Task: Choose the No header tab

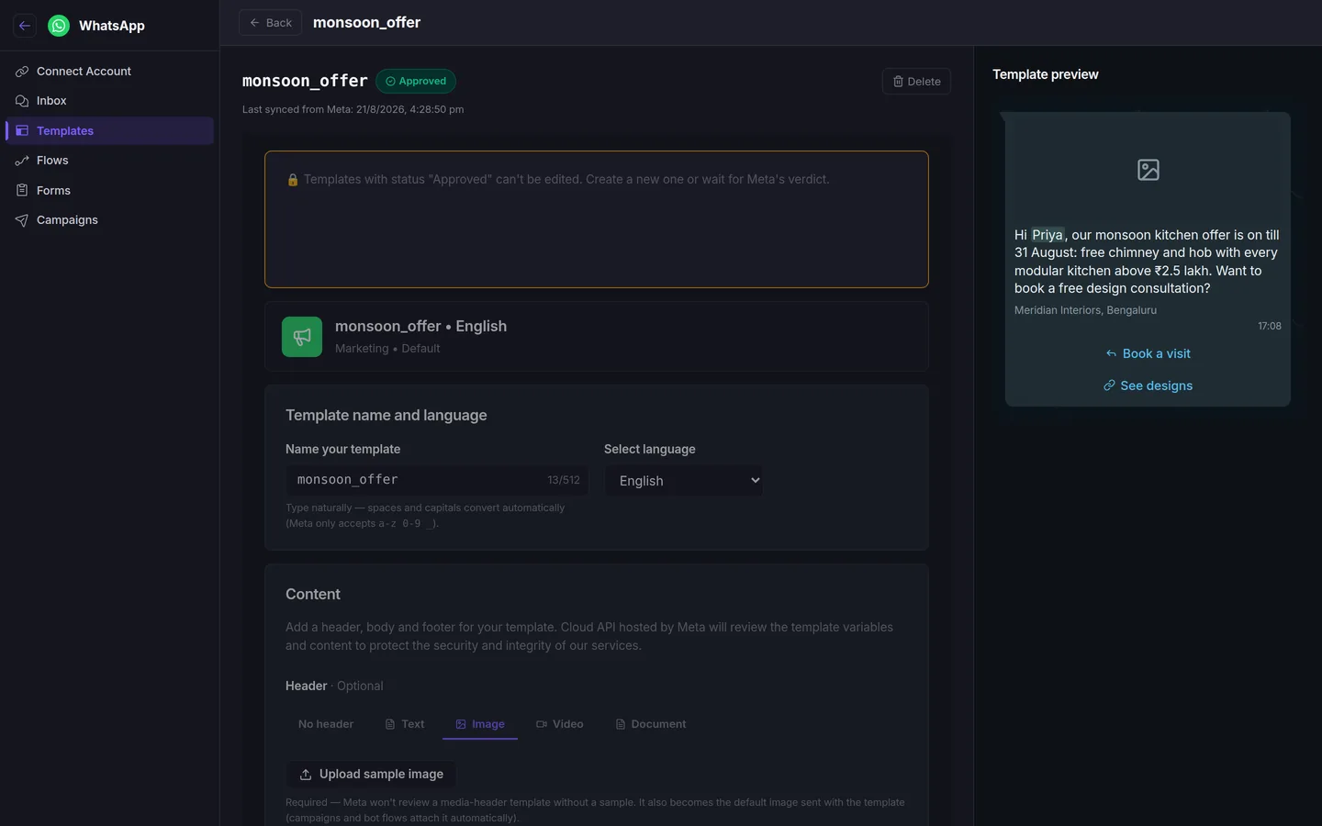Action: pos(326,724)
